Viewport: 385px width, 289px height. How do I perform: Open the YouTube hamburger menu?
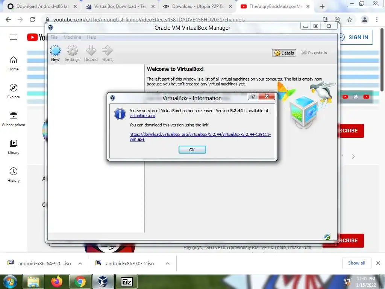(14, 37)
